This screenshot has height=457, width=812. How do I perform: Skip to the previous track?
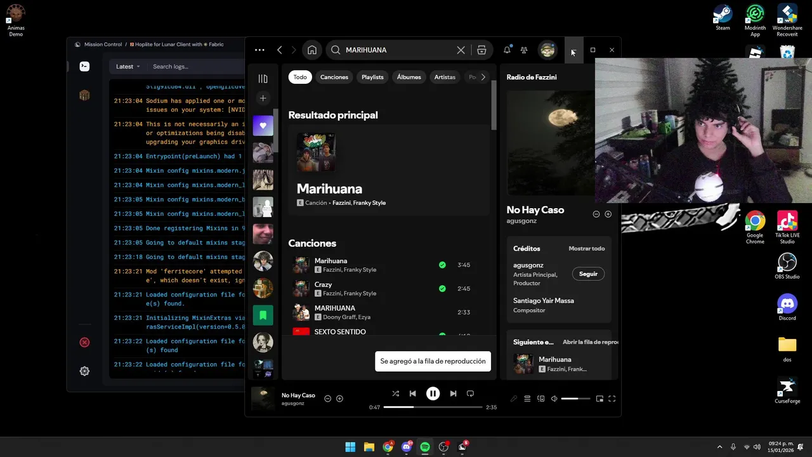412,394
